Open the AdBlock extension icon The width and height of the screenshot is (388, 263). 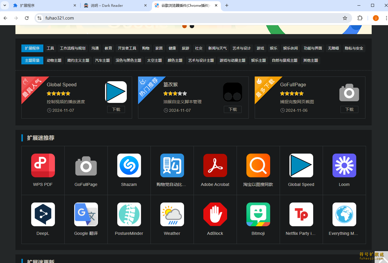pos(215,214)
